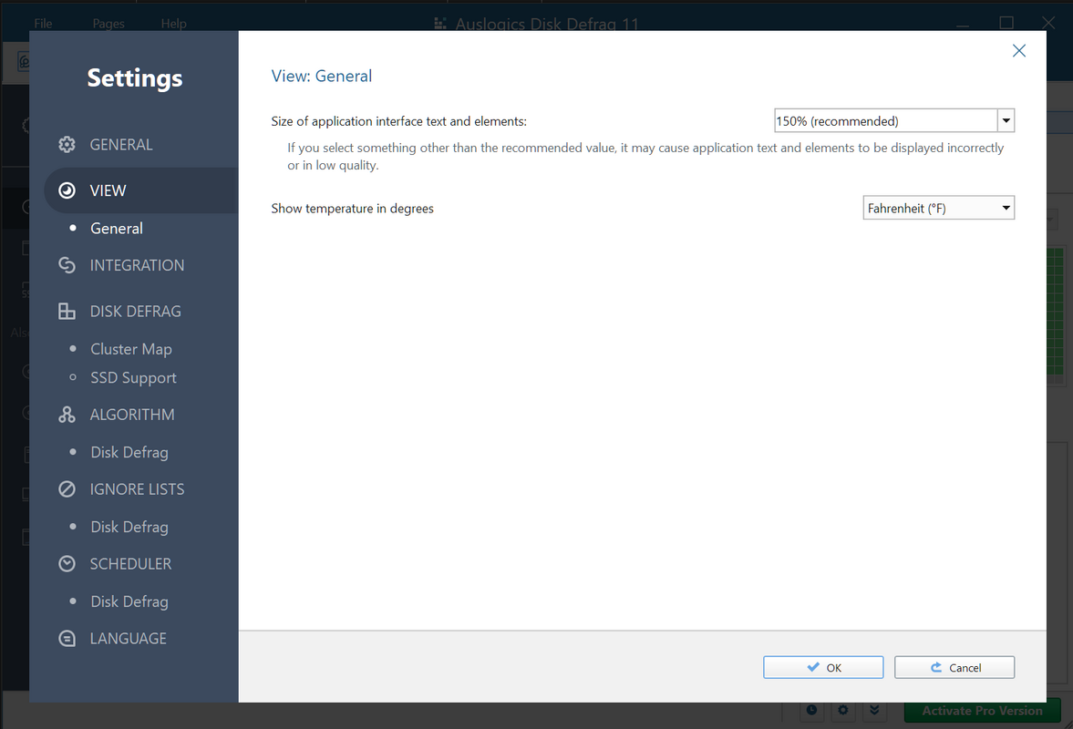The image size is (1073, 729).
Task: Open interface size 150% (recommended) combo box
Action: (x=893, y=121)
